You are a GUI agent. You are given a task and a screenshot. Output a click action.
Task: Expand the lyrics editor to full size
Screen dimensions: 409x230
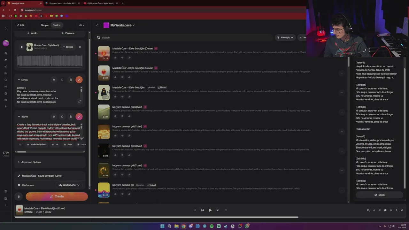click(79, 102)
